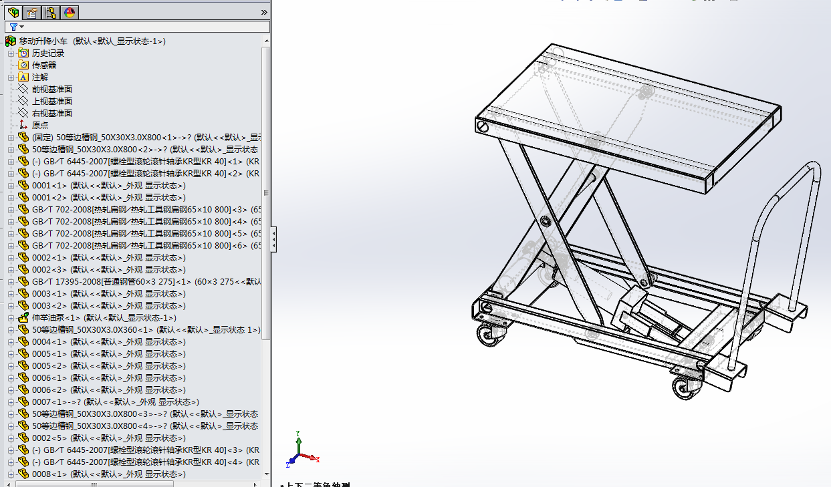831x487 pixels.
Task: Open the DisplayManager color ball tab
Action: pyautogui.click(x=70, y=12)
